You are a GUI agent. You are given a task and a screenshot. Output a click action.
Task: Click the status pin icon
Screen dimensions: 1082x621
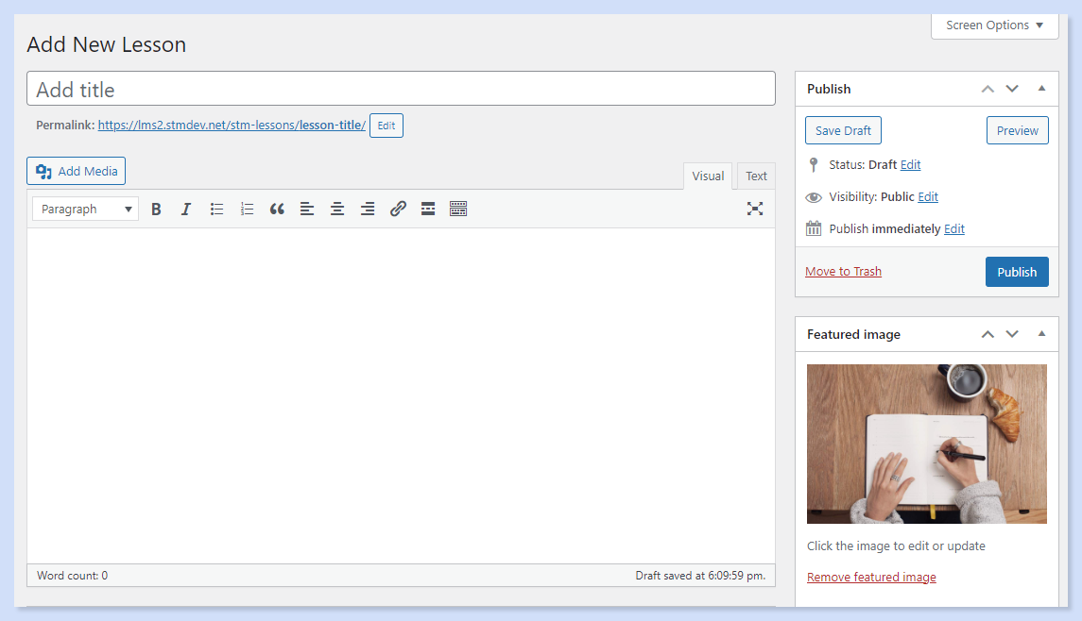[x=814, y=165]
